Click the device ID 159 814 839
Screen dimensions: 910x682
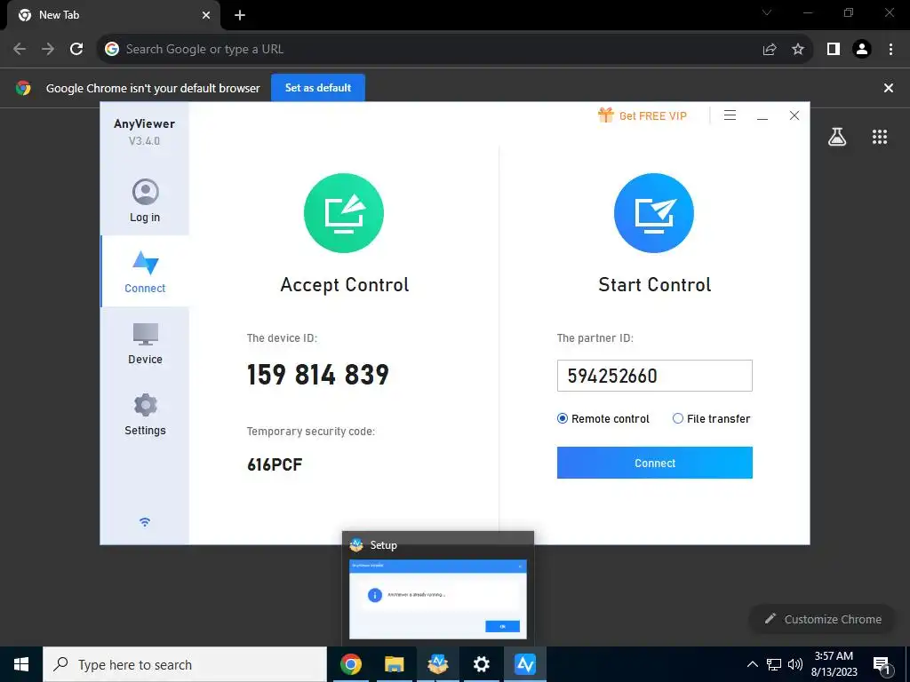318,375
